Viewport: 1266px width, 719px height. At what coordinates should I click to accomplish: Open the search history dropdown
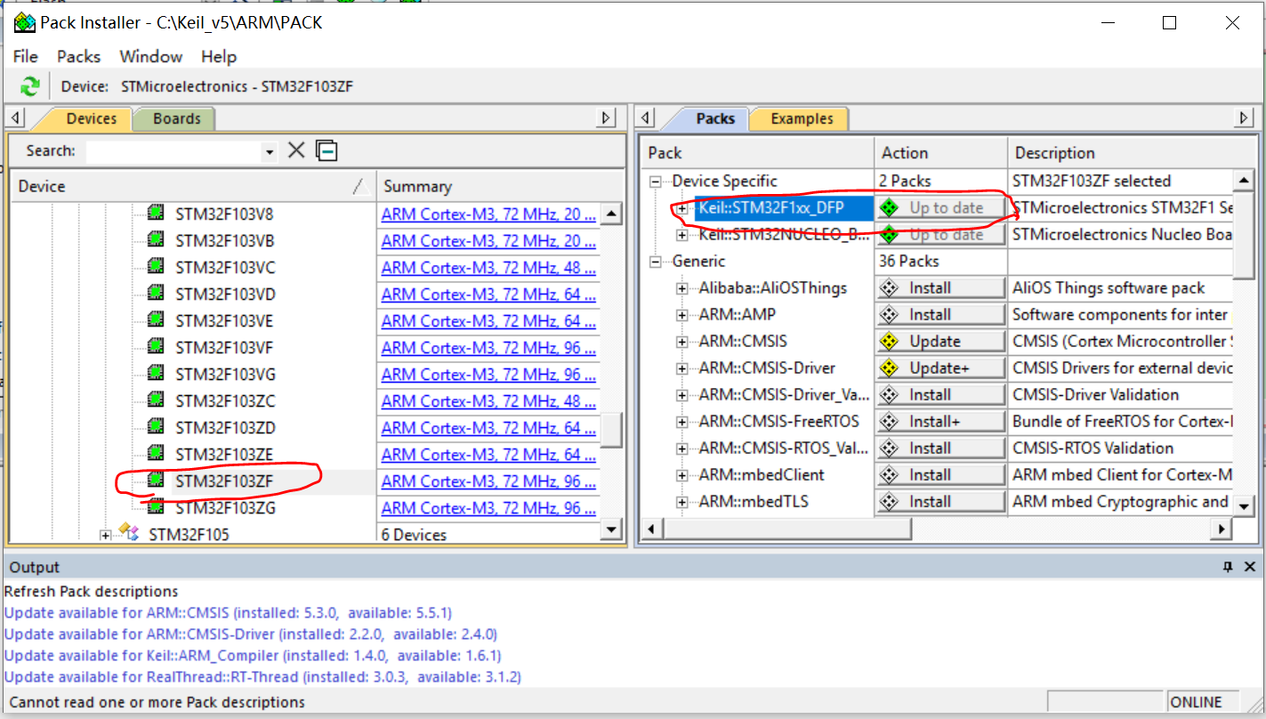270,152
